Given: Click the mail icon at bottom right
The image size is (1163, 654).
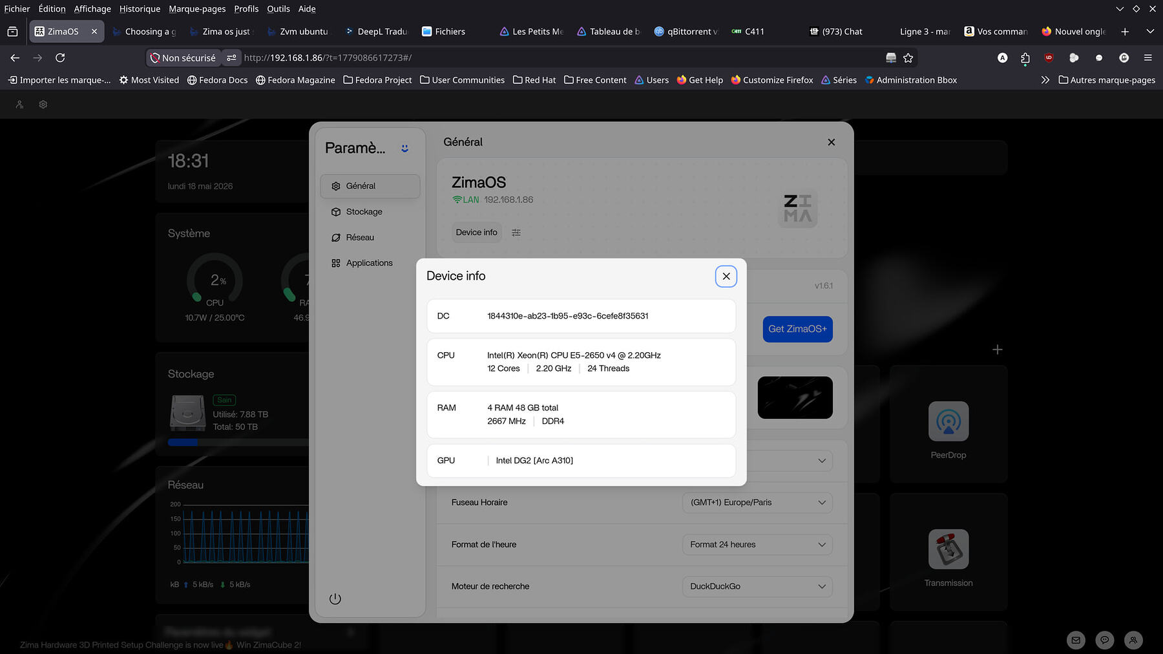Looking at the screenshot, I should point(1076,640).
